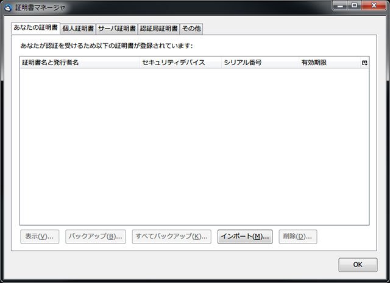Sort by 証明書名と発行者名 column header
Image resolution: width=390 pixels, height=283 pixels.
pos(80,63)
